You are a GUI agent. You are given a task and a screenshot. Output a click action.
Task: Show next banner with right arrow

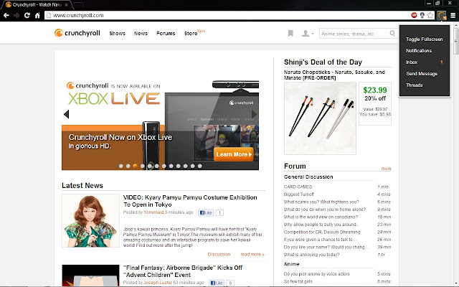pyautogui.click(x=254, y=114)
